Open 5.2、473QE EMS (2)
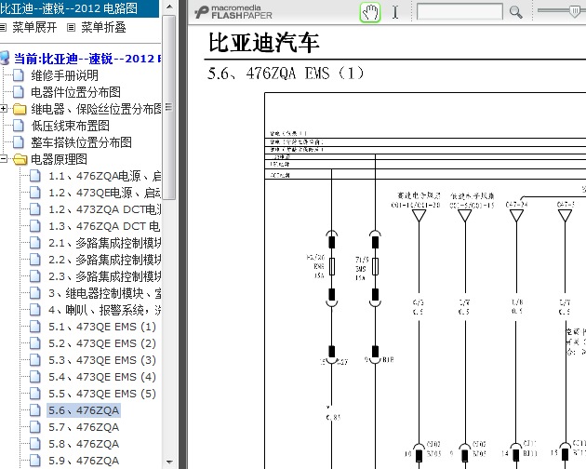The image size is (586, 469). 102,343
